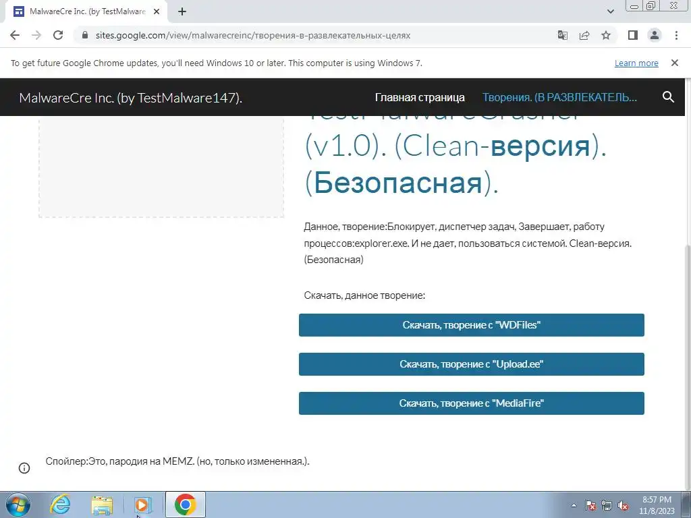Screen dimensions: 691x518
Task: Open the Windows Start menu
Action: [x=18, y=505]
